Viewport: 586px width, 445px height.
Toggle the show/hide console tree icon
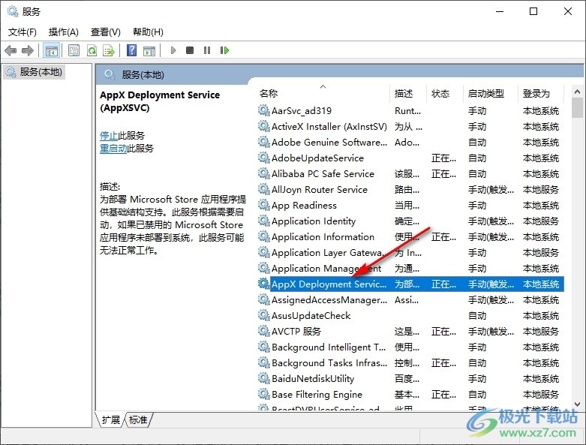point(51,50)
